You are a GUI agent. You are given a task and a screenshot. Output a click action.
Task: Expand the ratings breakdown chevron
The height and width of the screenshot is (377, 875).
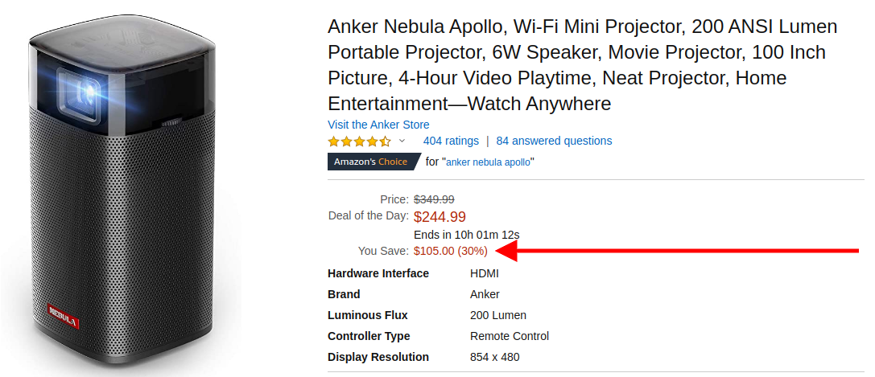[402, 141]
